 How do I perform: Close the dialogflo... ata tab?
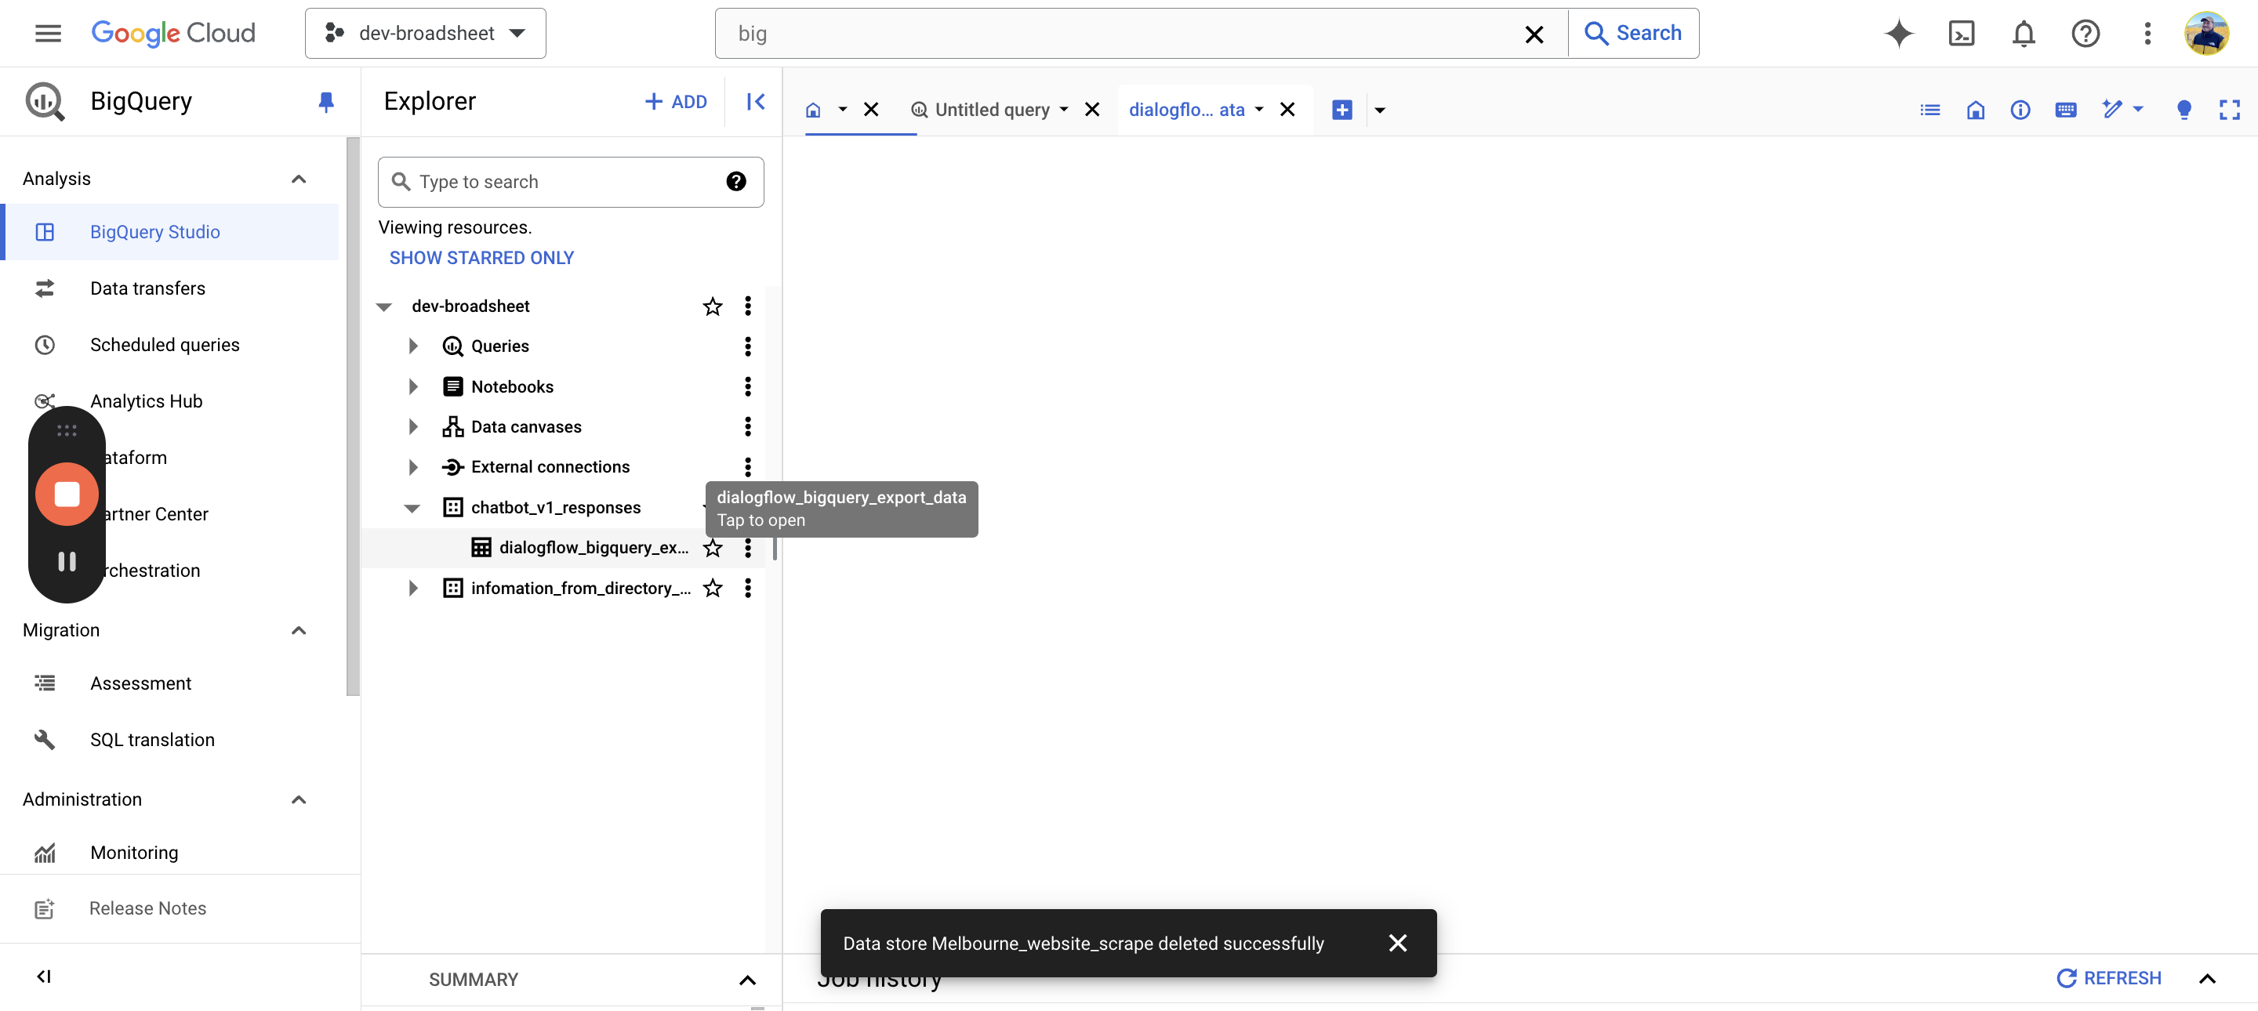1287,110
